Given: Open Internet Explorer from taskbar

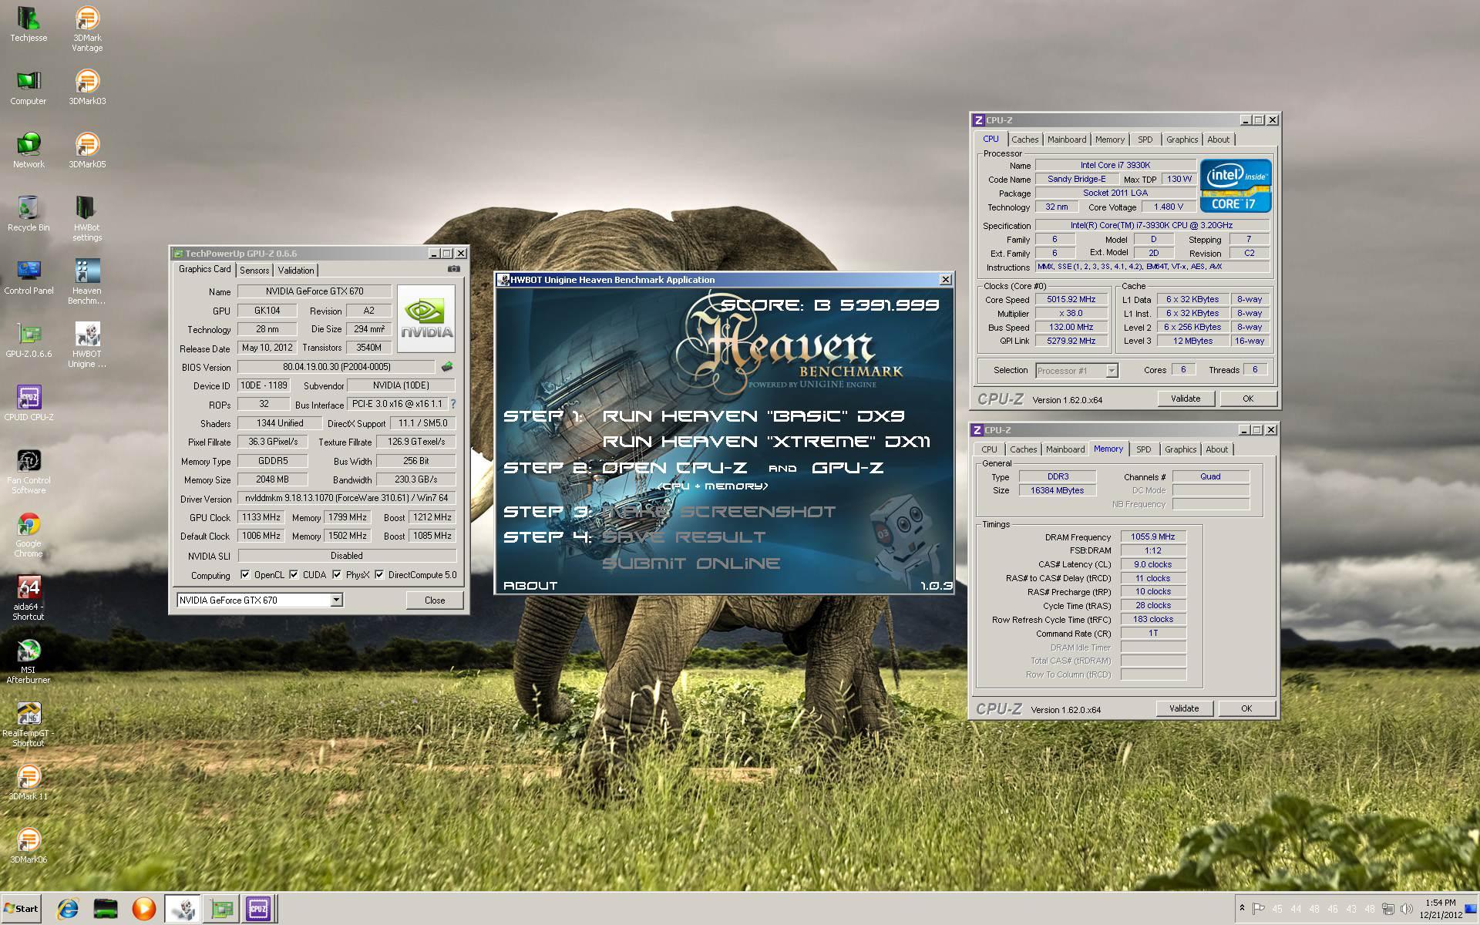Looking at the screenshot, I should click(x=68, y=909).
